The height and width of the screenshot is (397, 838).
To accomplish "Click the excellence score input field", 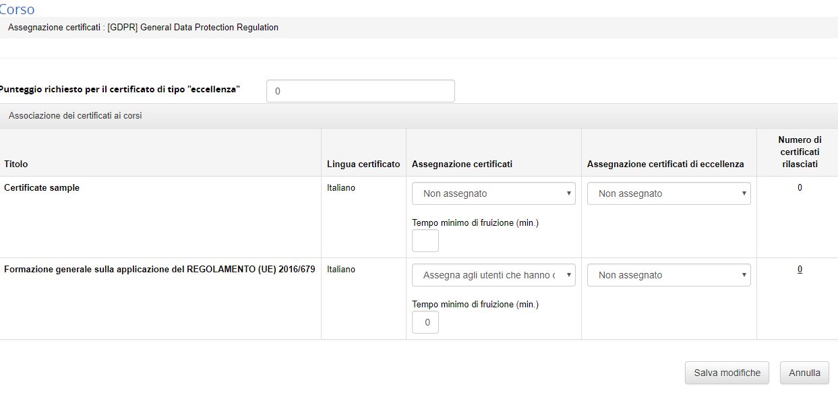I will 360,91.
